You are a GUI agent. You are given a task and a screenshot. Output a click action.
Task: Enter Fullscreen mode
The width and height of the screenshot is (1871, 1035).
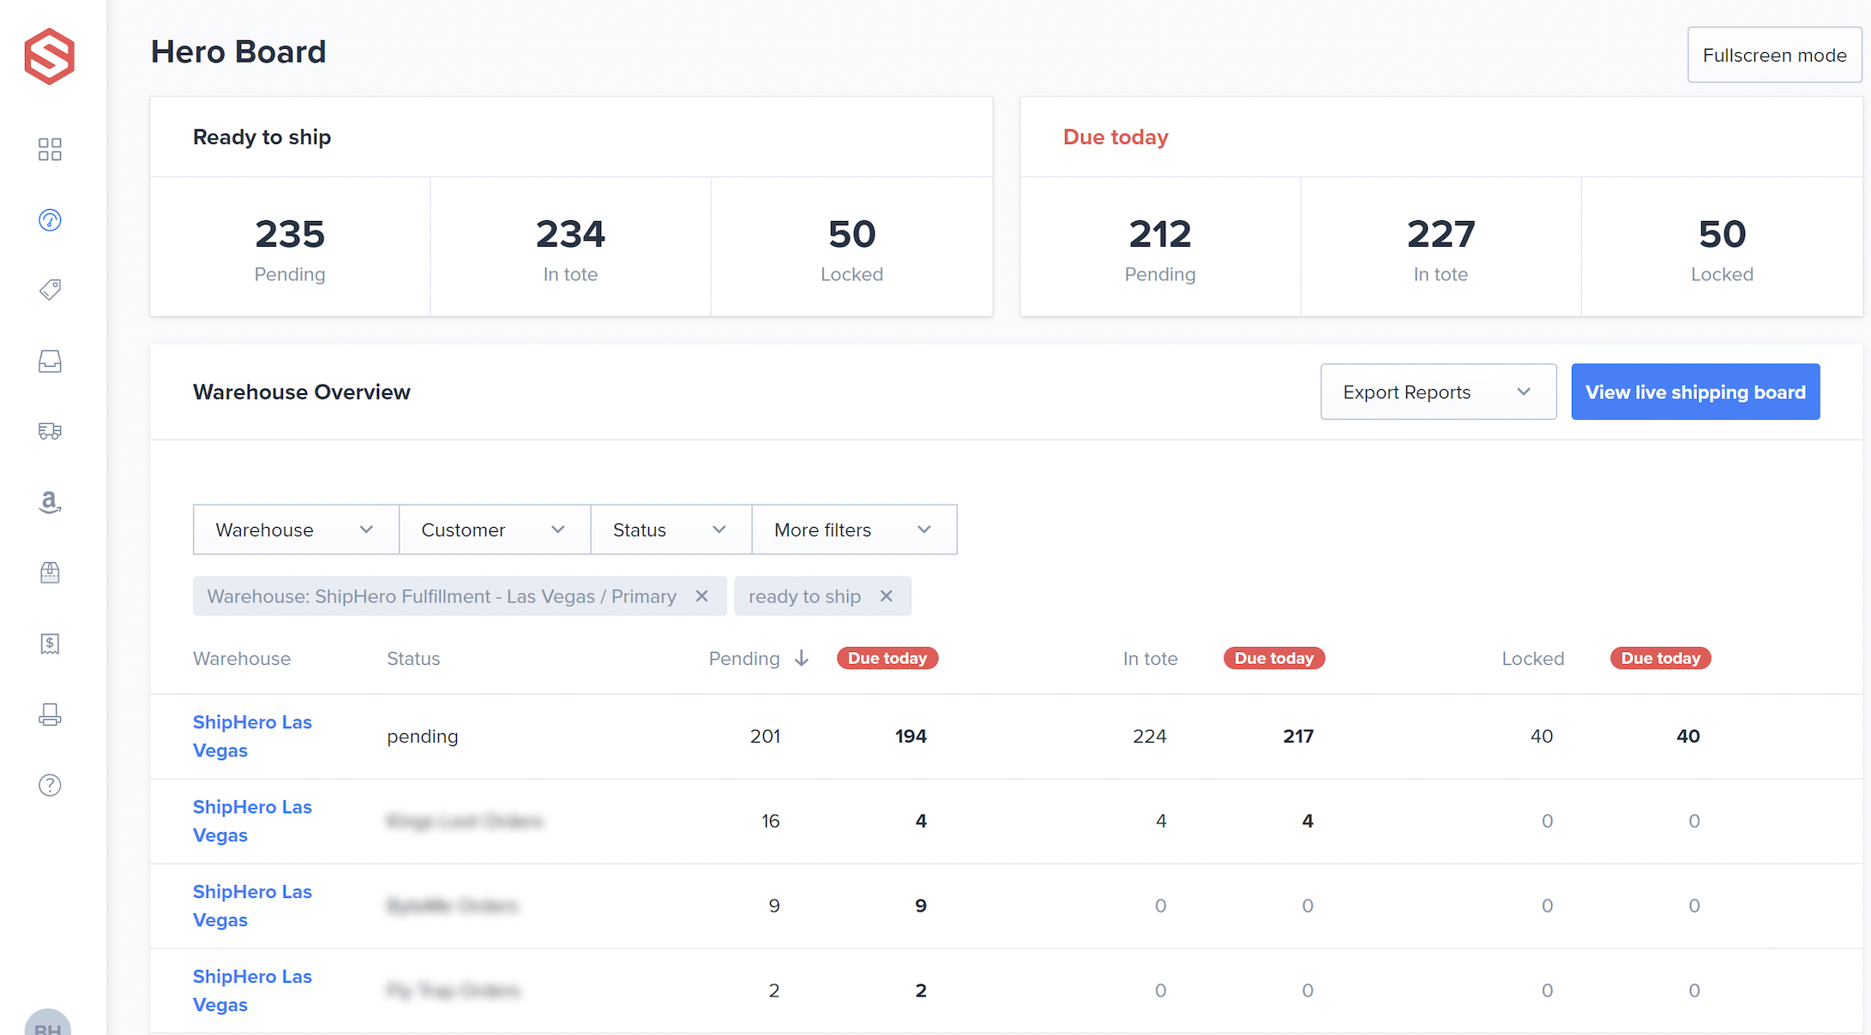click(x=1774, y=54)
